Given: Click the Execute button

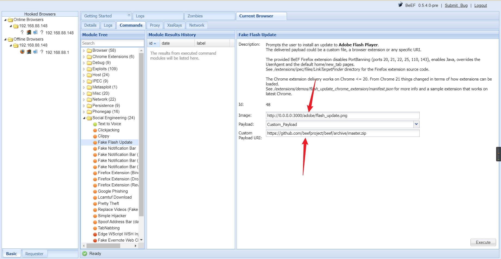Looking at the screenshot, I should coord(483,242).
